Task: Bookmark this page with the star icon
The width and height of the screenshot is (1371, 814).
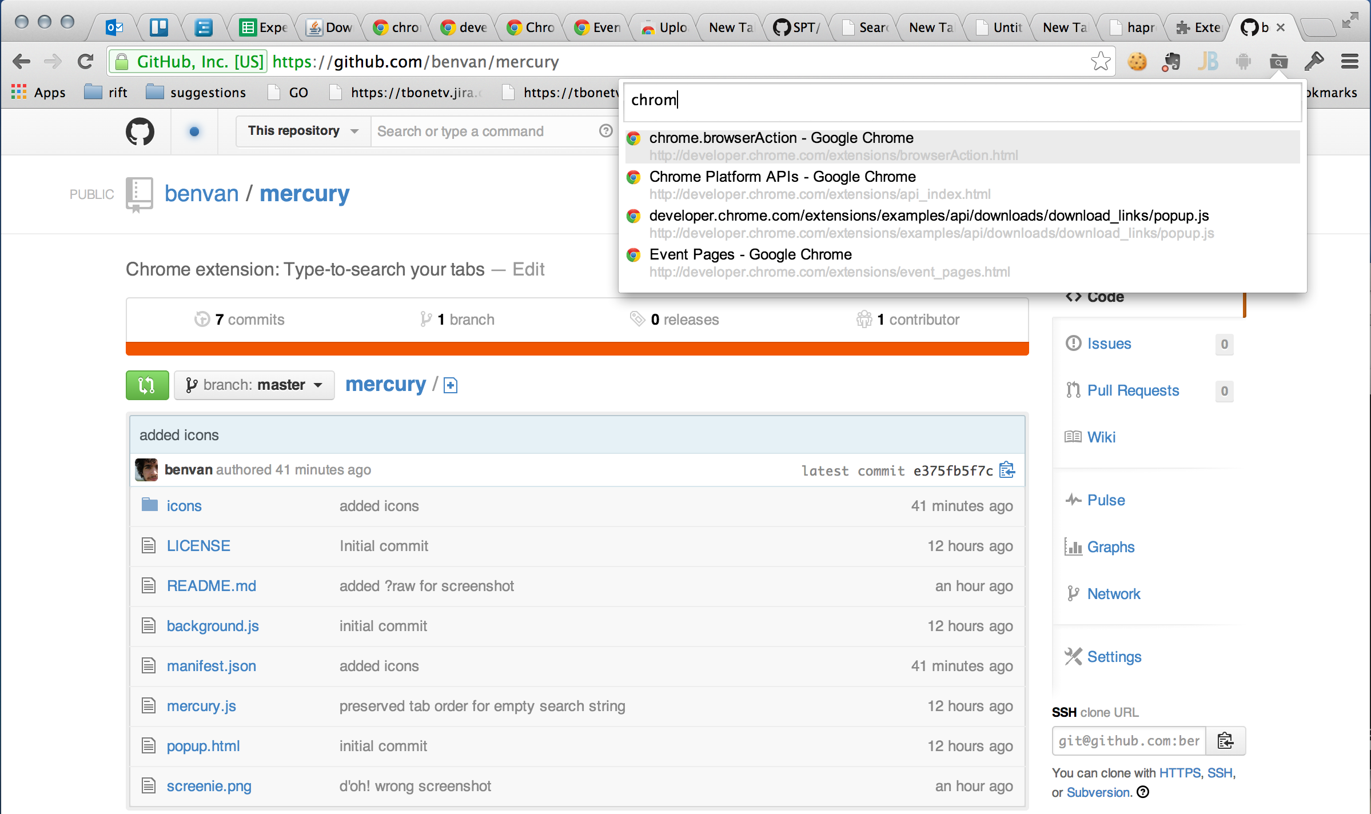Action: 1100,61
